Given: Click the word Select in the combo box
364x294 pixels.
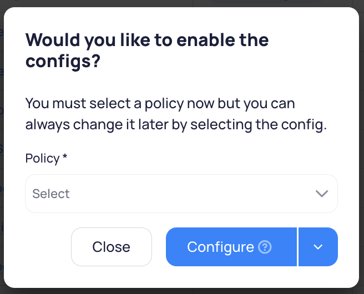Looking at the screenshot, I should 51,194.
